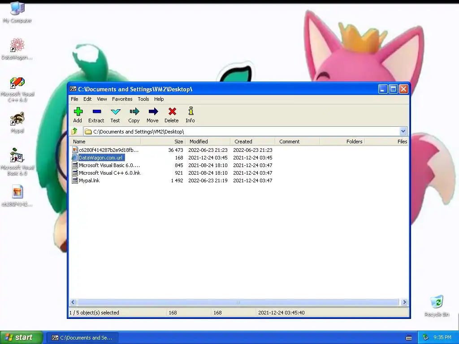Viewport: 459px width, 344px height.
Task: Click the tray icon beside the clock
Action: click(x=426, y=337)
